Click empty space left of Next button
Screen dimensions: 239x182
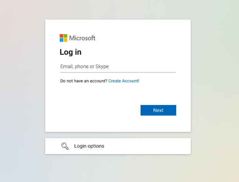point(100,110)
